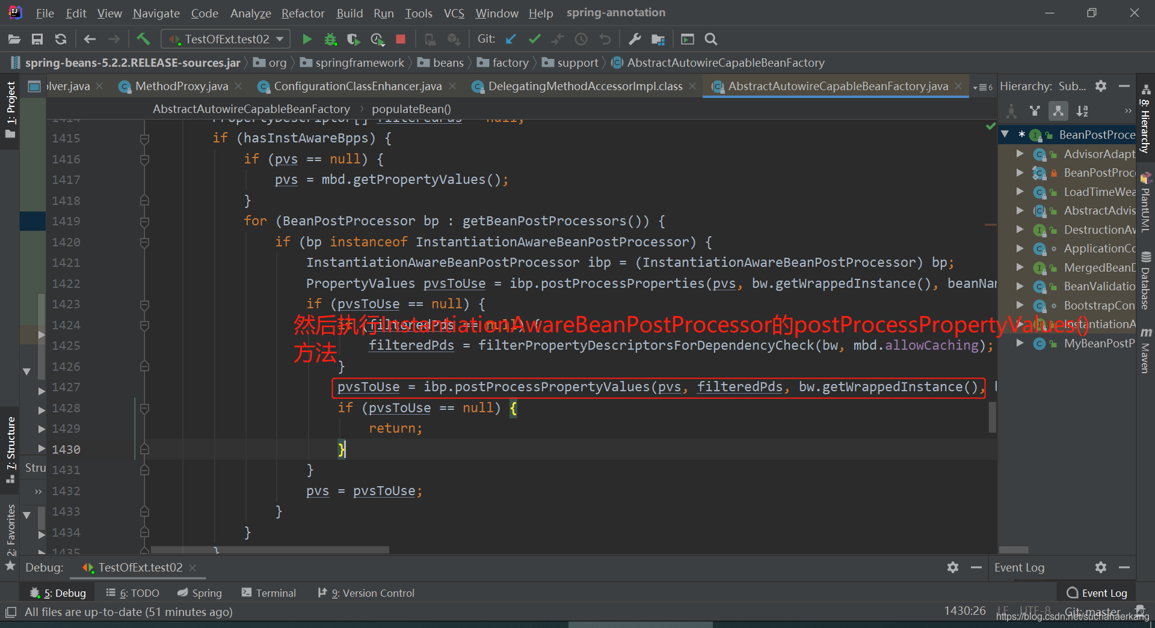Click the sort alphabetically icon in Hierarchy

(x=1082, y=111)
